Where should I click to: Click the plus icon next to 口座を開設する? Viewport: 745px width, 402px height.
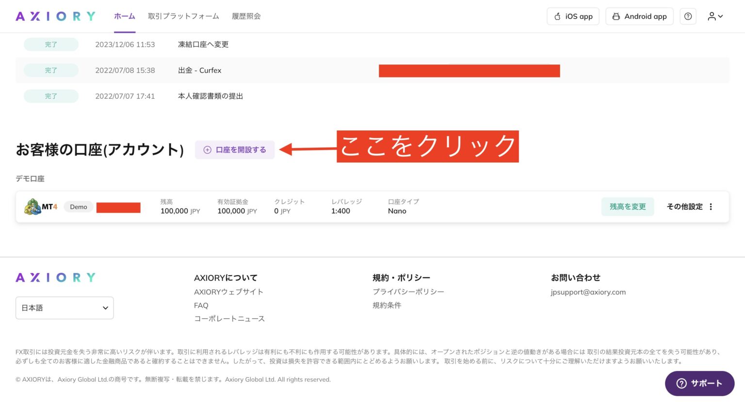[207, 150]
